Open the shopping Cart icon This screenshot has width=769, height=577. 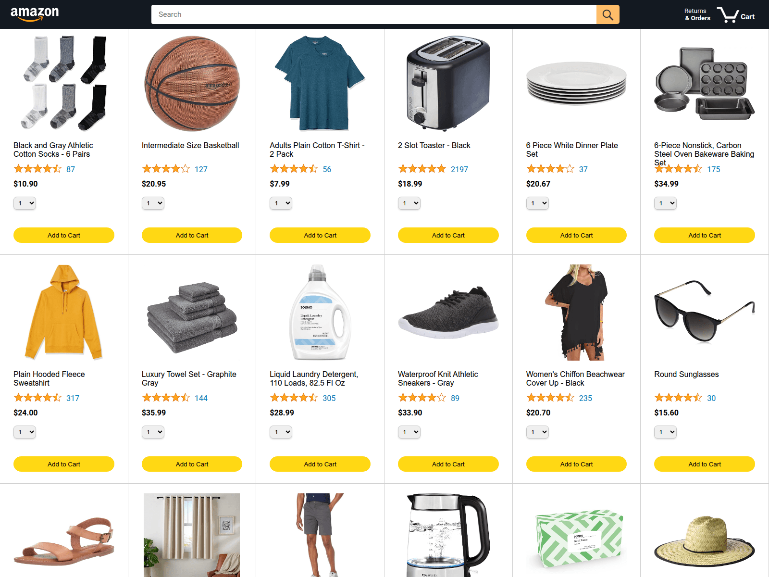point(735,14)
